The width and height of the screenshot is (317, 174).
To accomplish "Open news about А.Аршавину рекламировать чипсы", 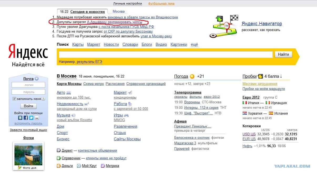I will [115, 22].
